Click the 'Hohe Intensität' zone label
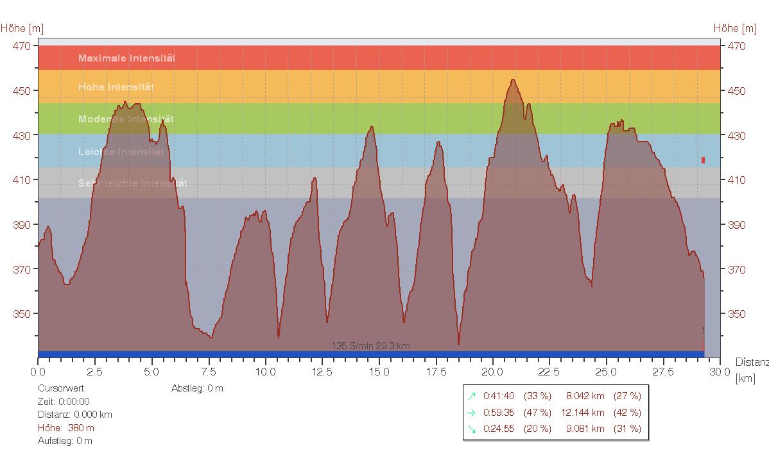Image resolution: width=769 pixels, height=453 pixels. pyautogui.click(x=116, y=87)
